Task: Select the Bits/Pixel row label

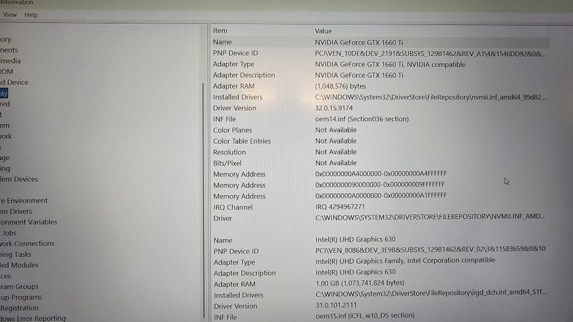Action: pos(227,163)
